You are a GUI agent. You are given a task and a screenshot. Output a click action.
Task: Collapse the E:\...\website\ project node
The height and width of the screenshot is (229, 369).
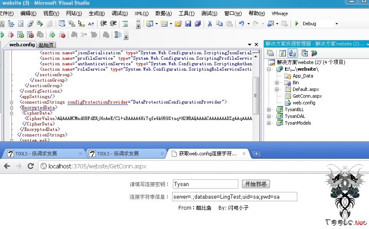coord(269,69)
